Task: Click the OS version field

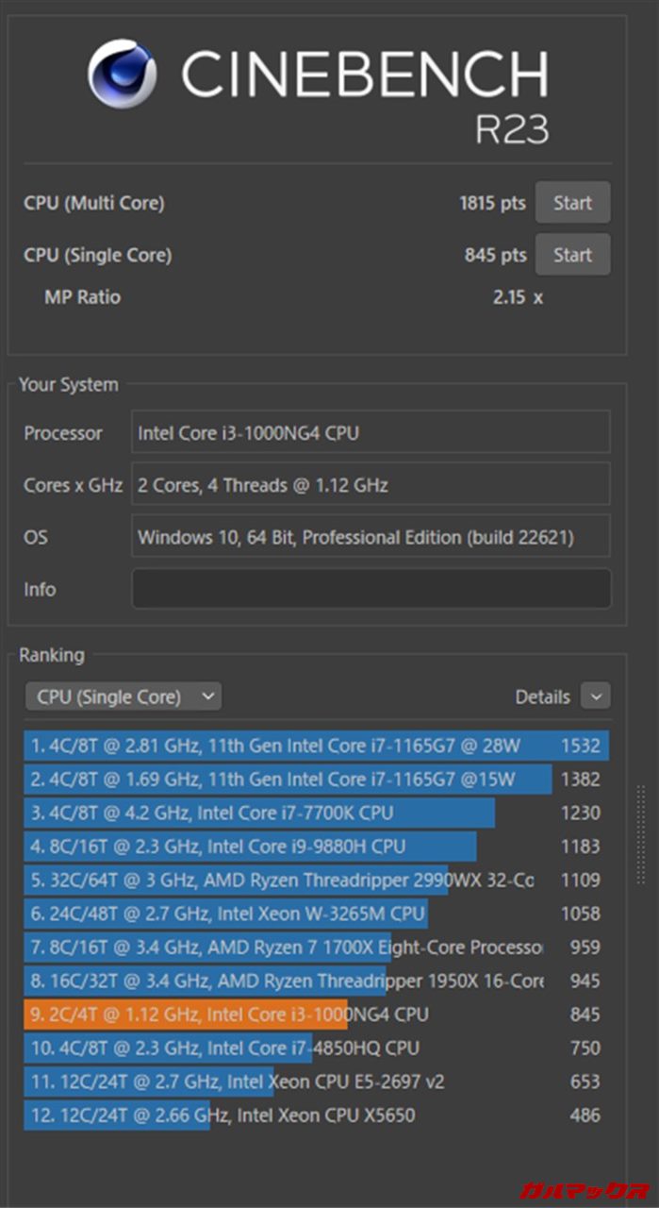Action: click(x=371, y=537)
